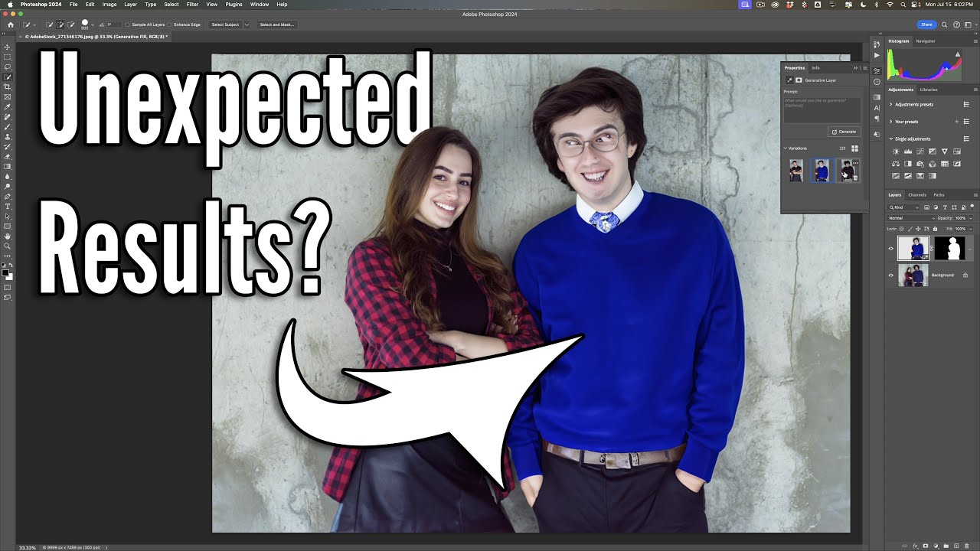The height and width of the screenshot is (551, 980).
Task: Select the Hand tool
Action: pos(8,236)
